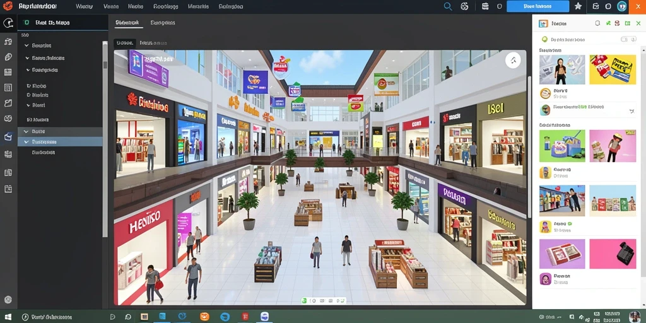Click the orange app logo in title bar
The image size is (646, 323).
tap(8, 6)
